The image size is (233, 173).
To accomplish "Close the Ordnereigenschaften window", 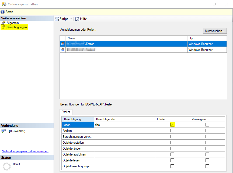I will pyautogui.click(x=227, y=4).
